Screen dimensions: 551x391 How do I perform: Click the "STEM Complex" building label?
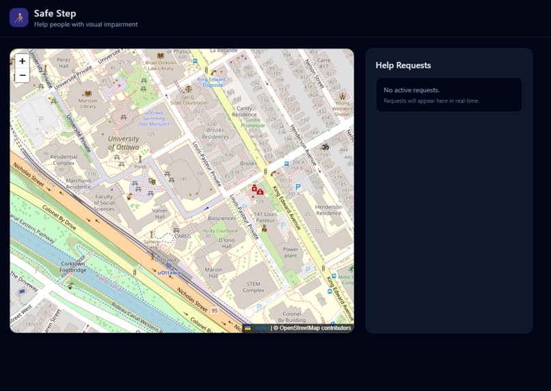tap(254, 287)
